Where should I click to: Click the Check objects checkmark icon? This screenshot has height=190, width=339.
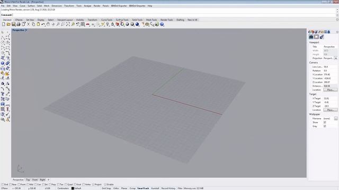pyautogui.click(x=7, y=115)
